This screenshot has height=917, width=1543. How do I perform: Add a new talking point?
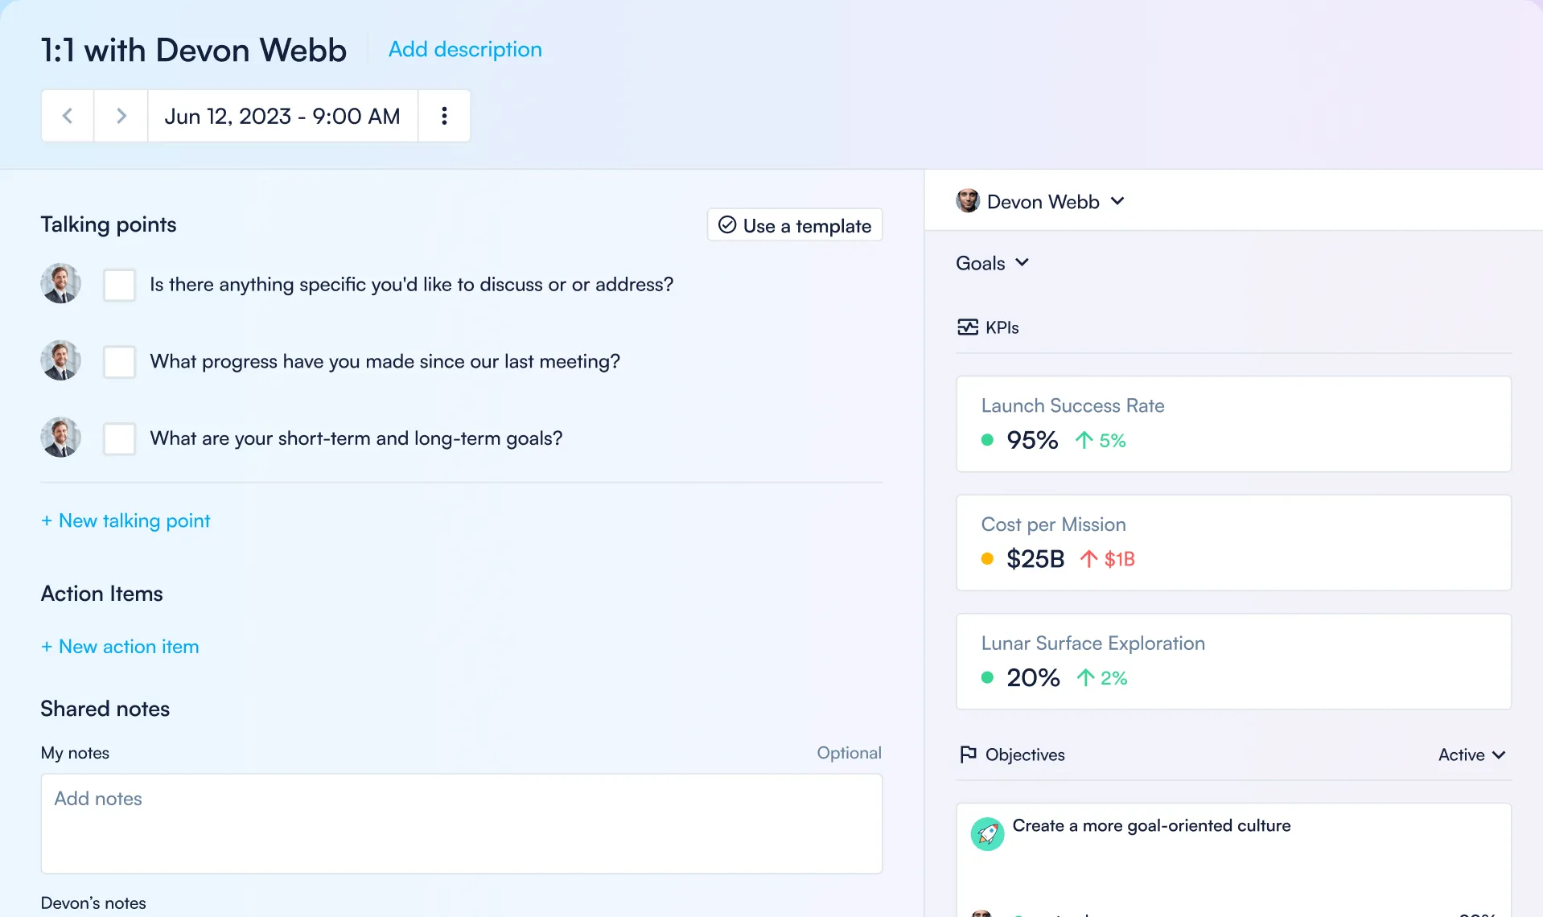[x=125, y=520]
